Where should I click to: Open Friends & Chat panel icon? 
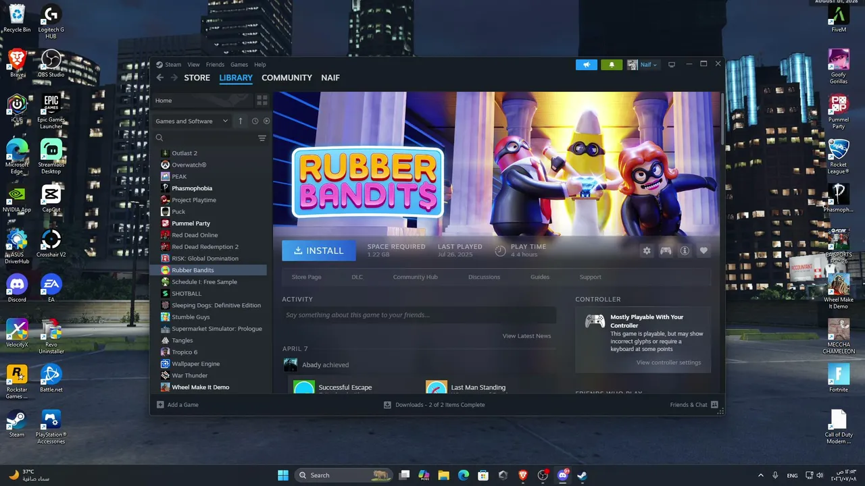point(714,405)
